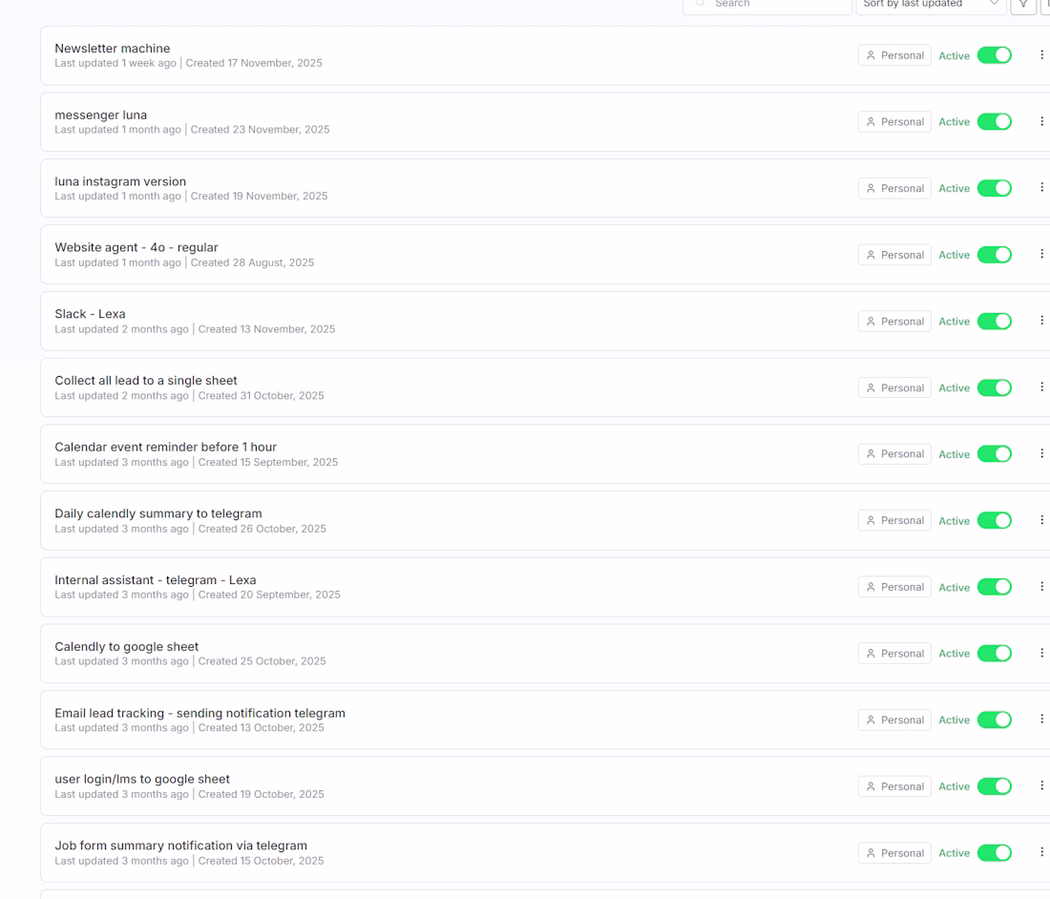Image resolution: width=1050 pixels, height=899 pixels.
Task: Click the Personal badge on messenger luna
Action: [x=894, y=122]
